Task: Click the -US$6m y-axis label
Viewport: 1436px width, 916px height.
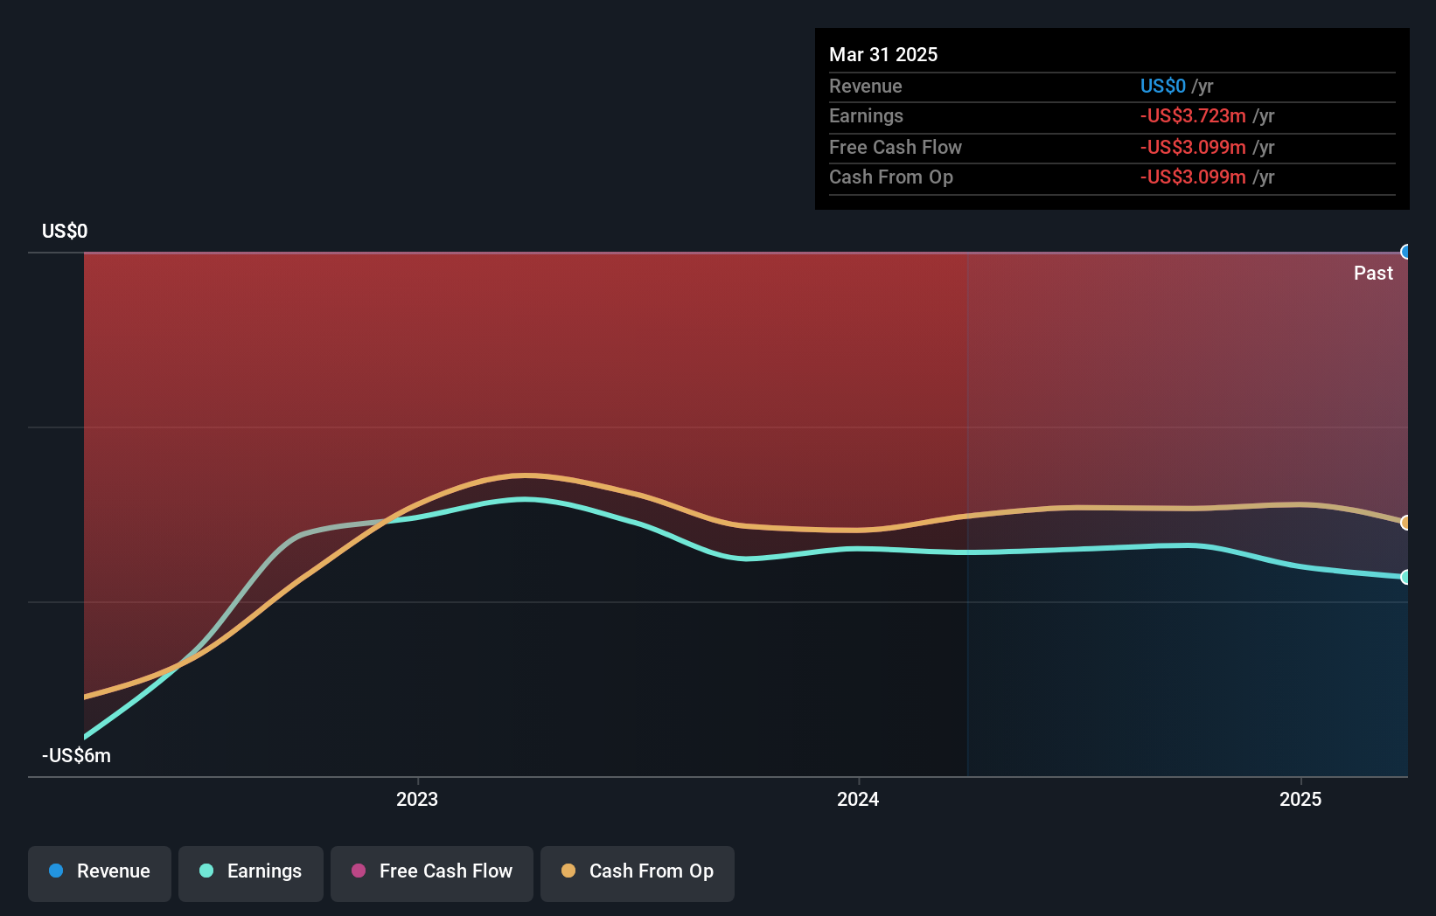Action: (x=76, y=755)
